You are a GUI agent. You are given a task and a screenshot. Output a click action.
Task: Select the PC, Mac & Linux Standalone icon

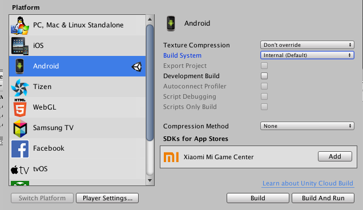coord(20,25)
